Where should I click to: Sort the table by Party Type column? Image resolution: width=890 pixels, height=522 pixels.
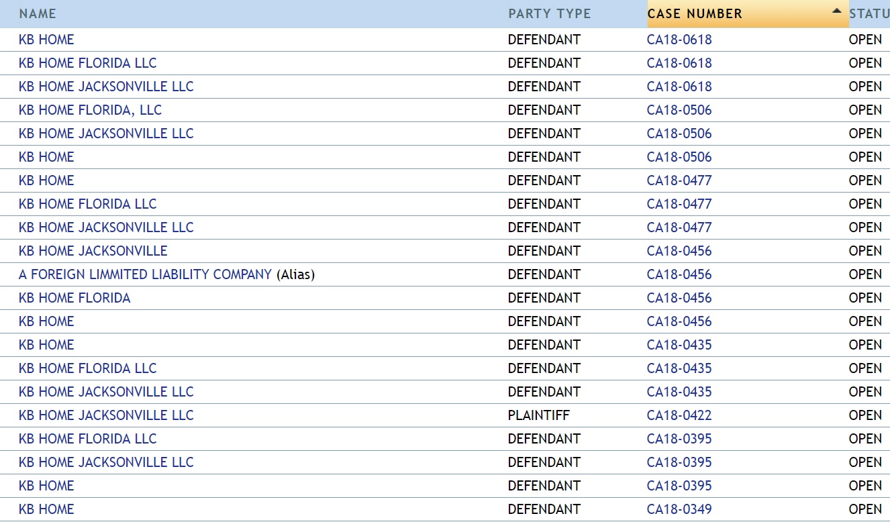(550, 13)
